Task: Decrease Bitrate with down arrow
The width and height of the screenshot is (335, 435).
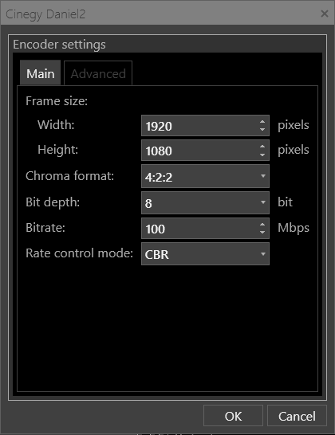Action: point(262,232)
